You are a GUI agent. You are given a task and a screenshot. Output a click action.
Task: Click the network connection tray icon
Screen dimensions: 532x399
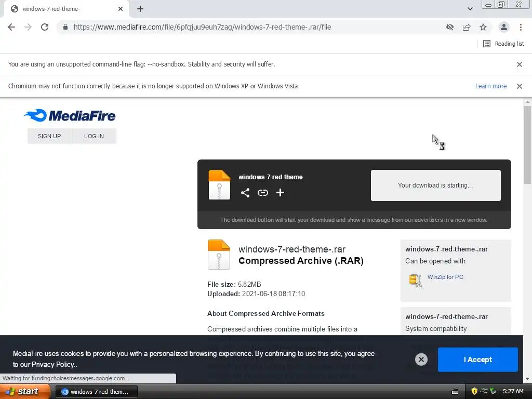pyautogui.click(x=484, y=391)
